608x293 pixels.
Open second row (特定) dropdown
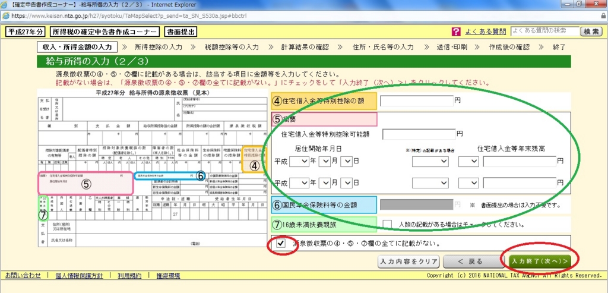point(430,182)
